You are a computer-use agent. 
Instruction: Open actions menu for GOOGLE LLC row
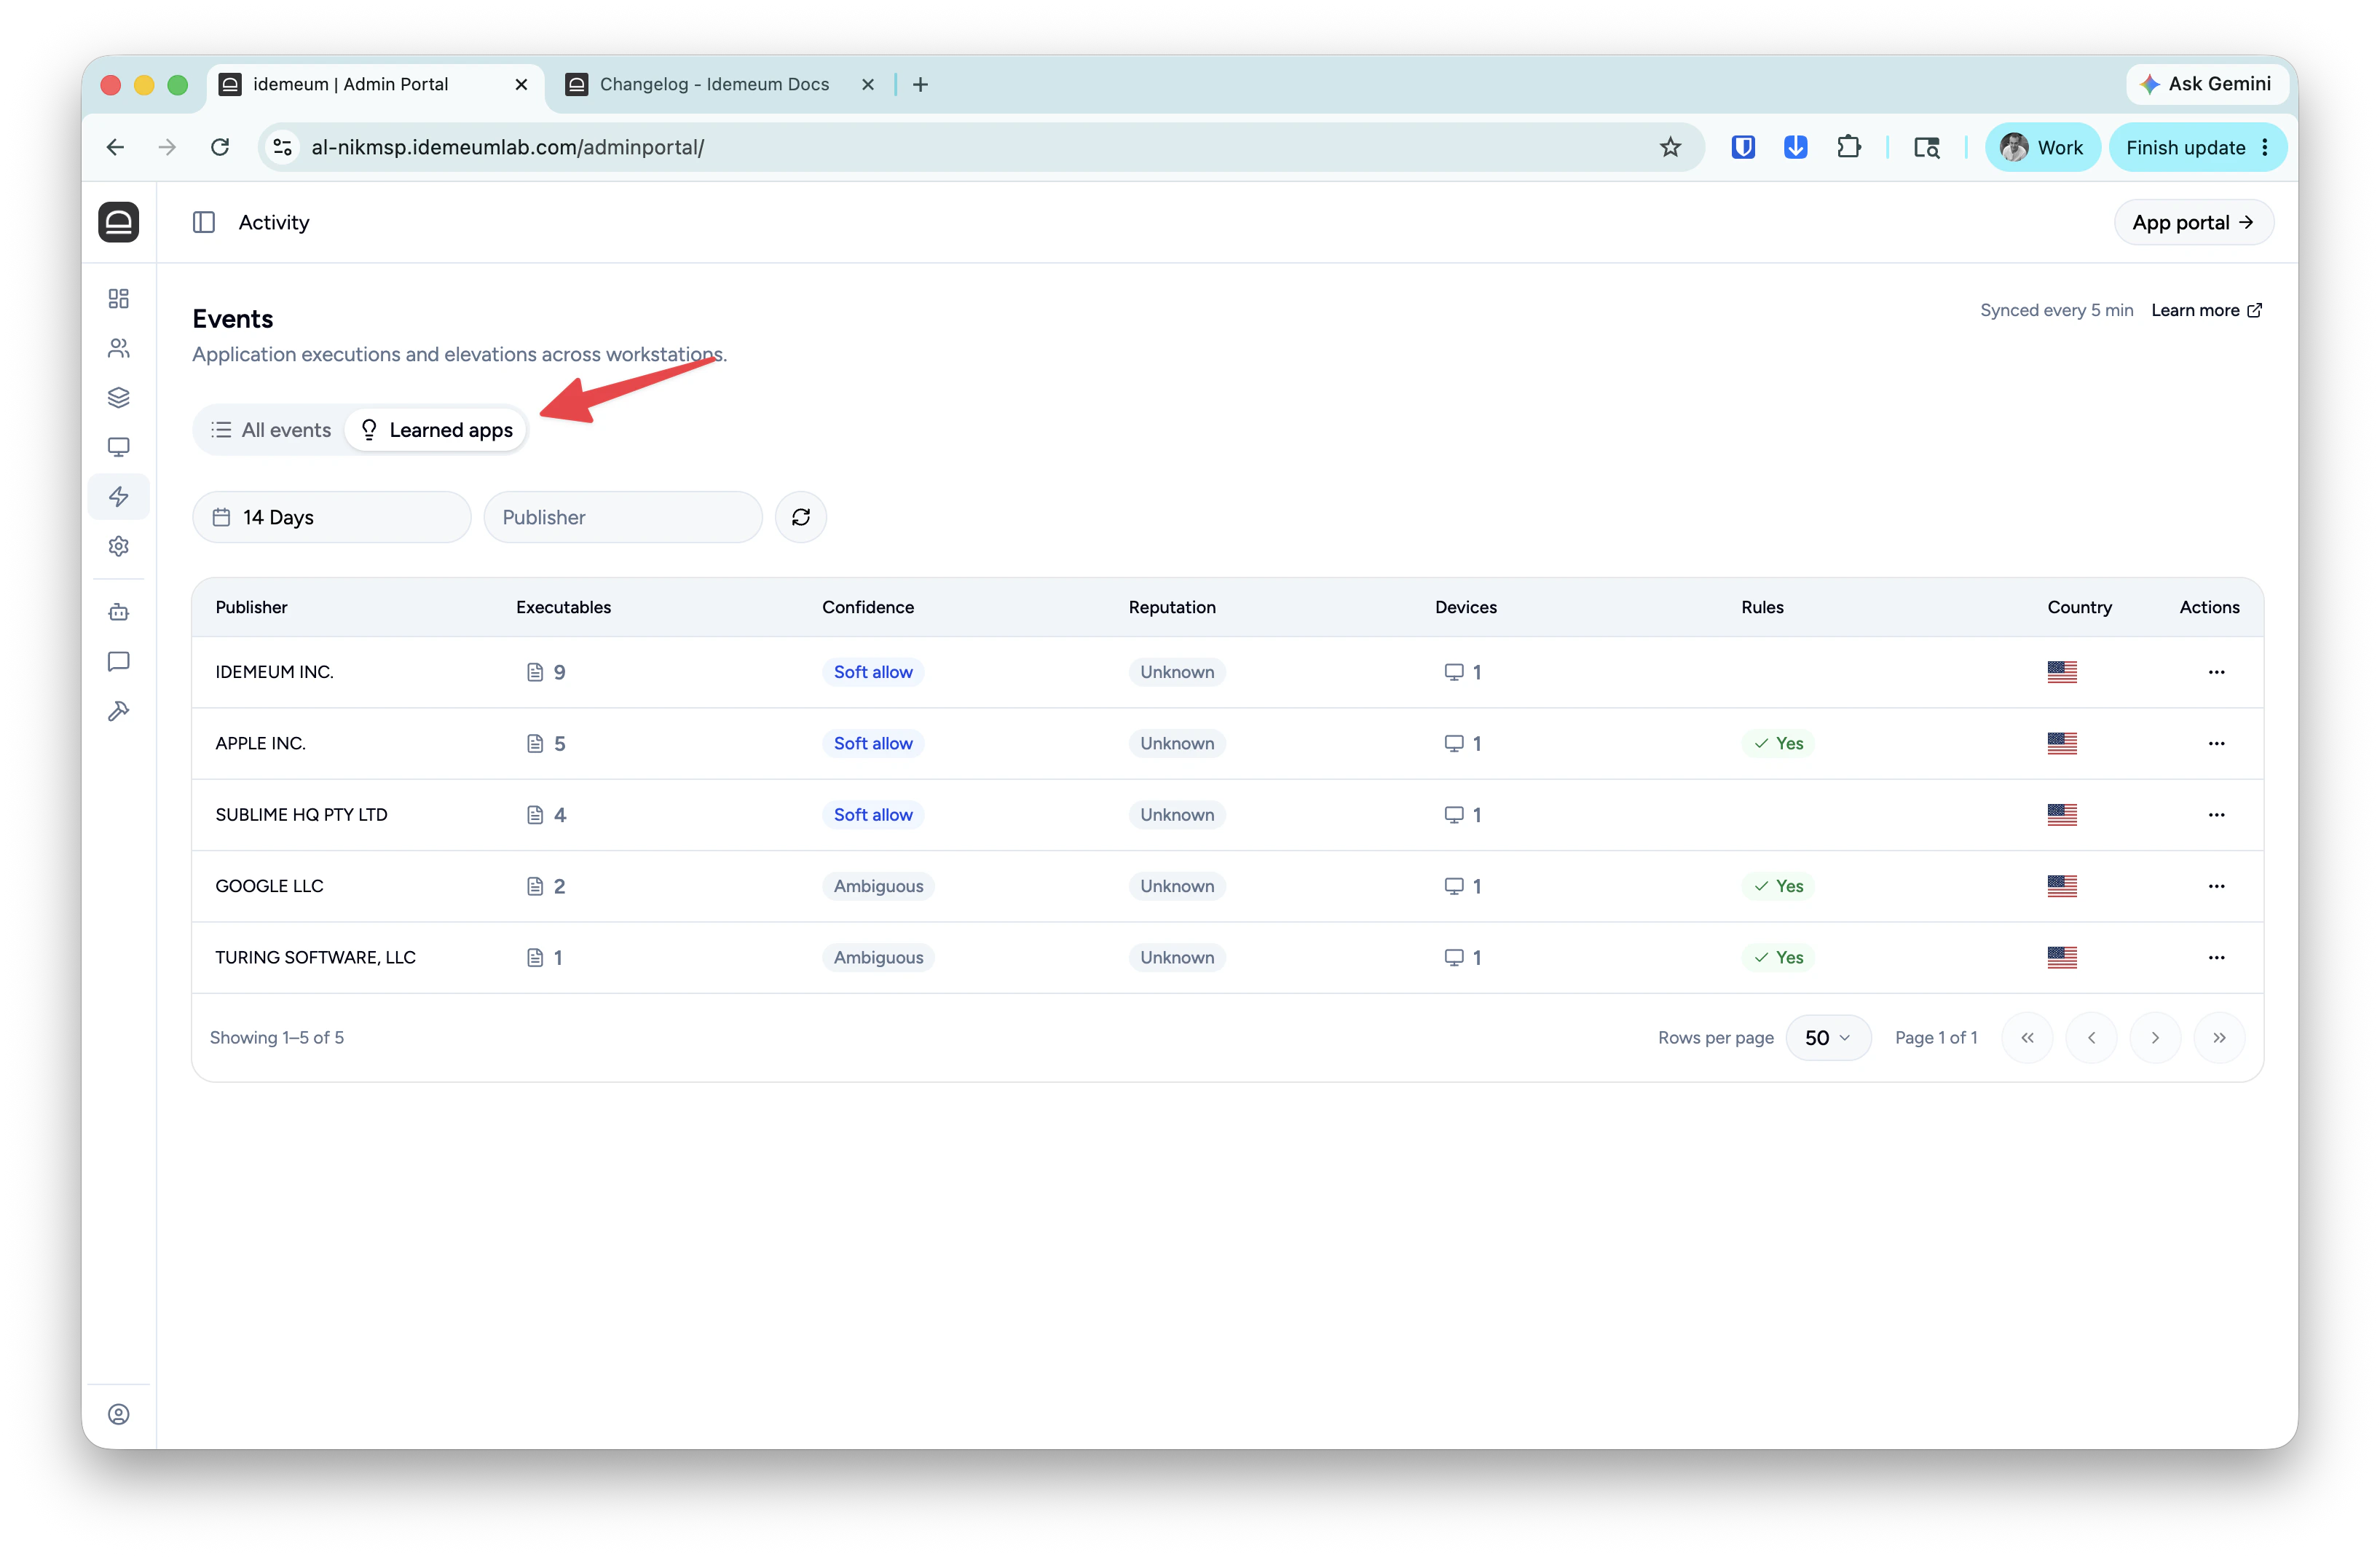coord(2216,886)
